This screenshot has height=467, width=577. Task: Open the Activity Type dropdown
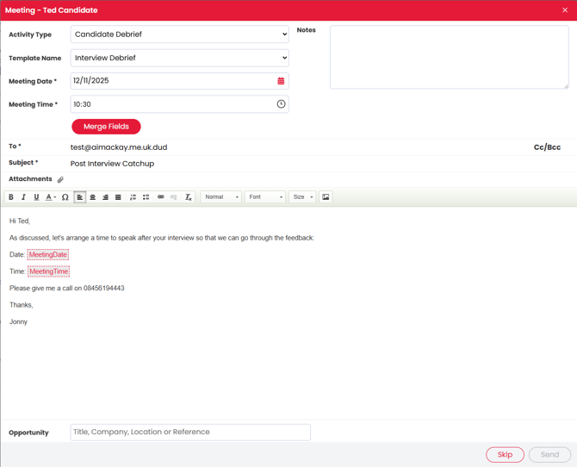pos(179,34)
